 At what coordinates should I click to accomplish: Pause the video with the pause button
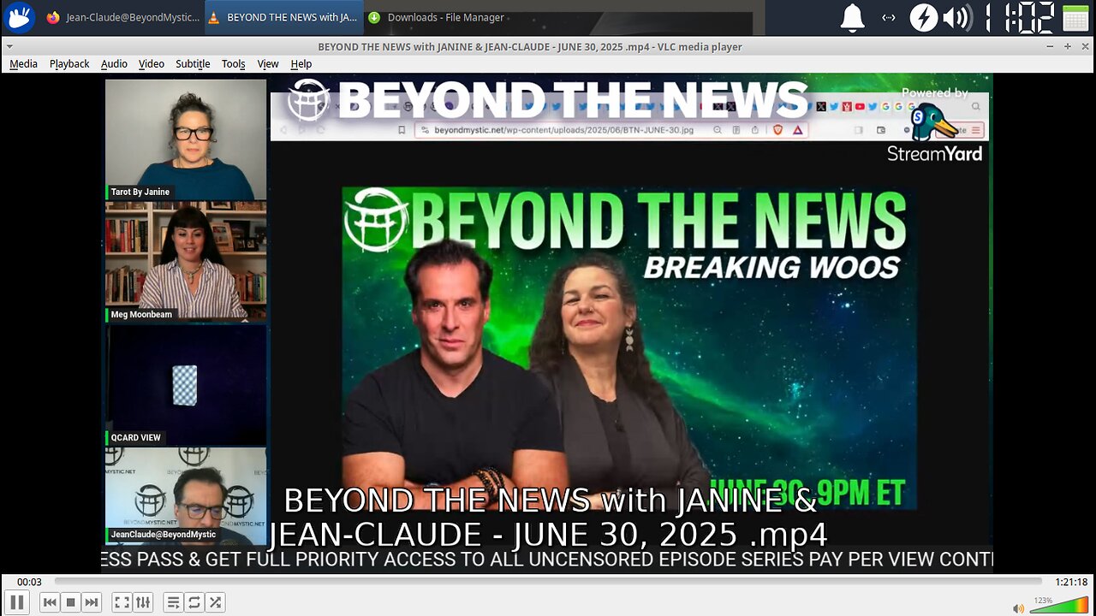16,602
